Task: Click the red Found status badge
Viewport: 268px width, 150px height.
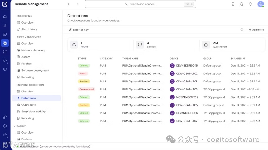Action: click(x=83, y=73)
